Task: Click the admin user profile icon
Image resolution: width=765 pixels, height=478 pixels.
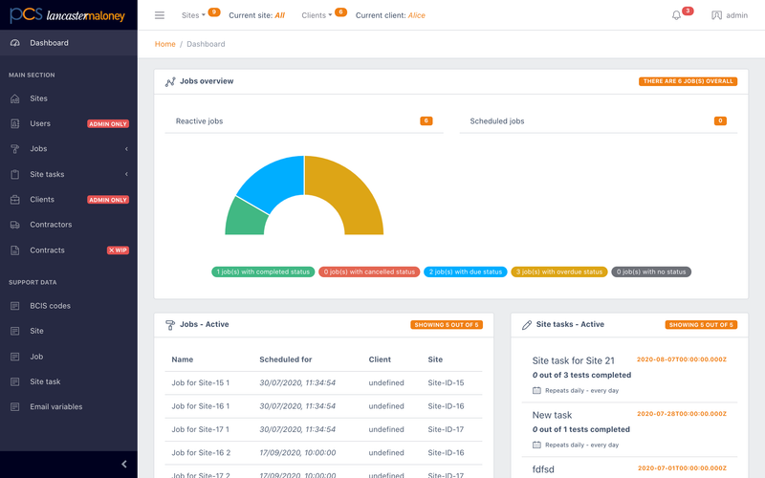Action: pyautogui.click(x=716, y=15)
